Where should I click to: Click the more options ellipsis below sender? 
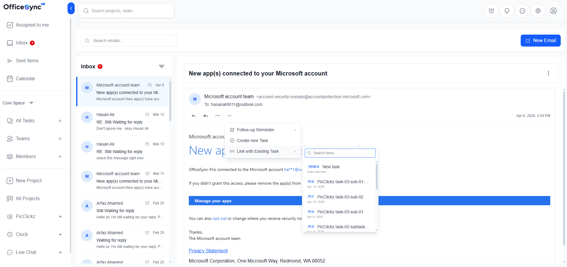point(229,116)
